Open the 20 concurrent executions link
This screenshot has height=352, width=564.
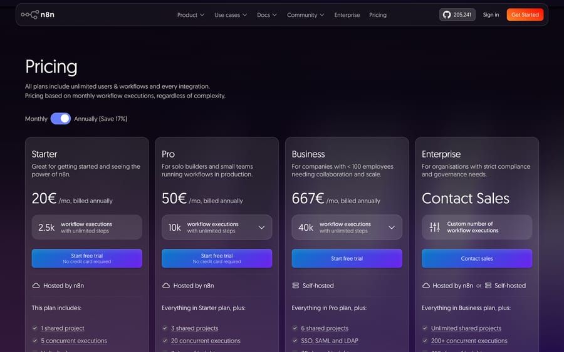click(206, 341)
